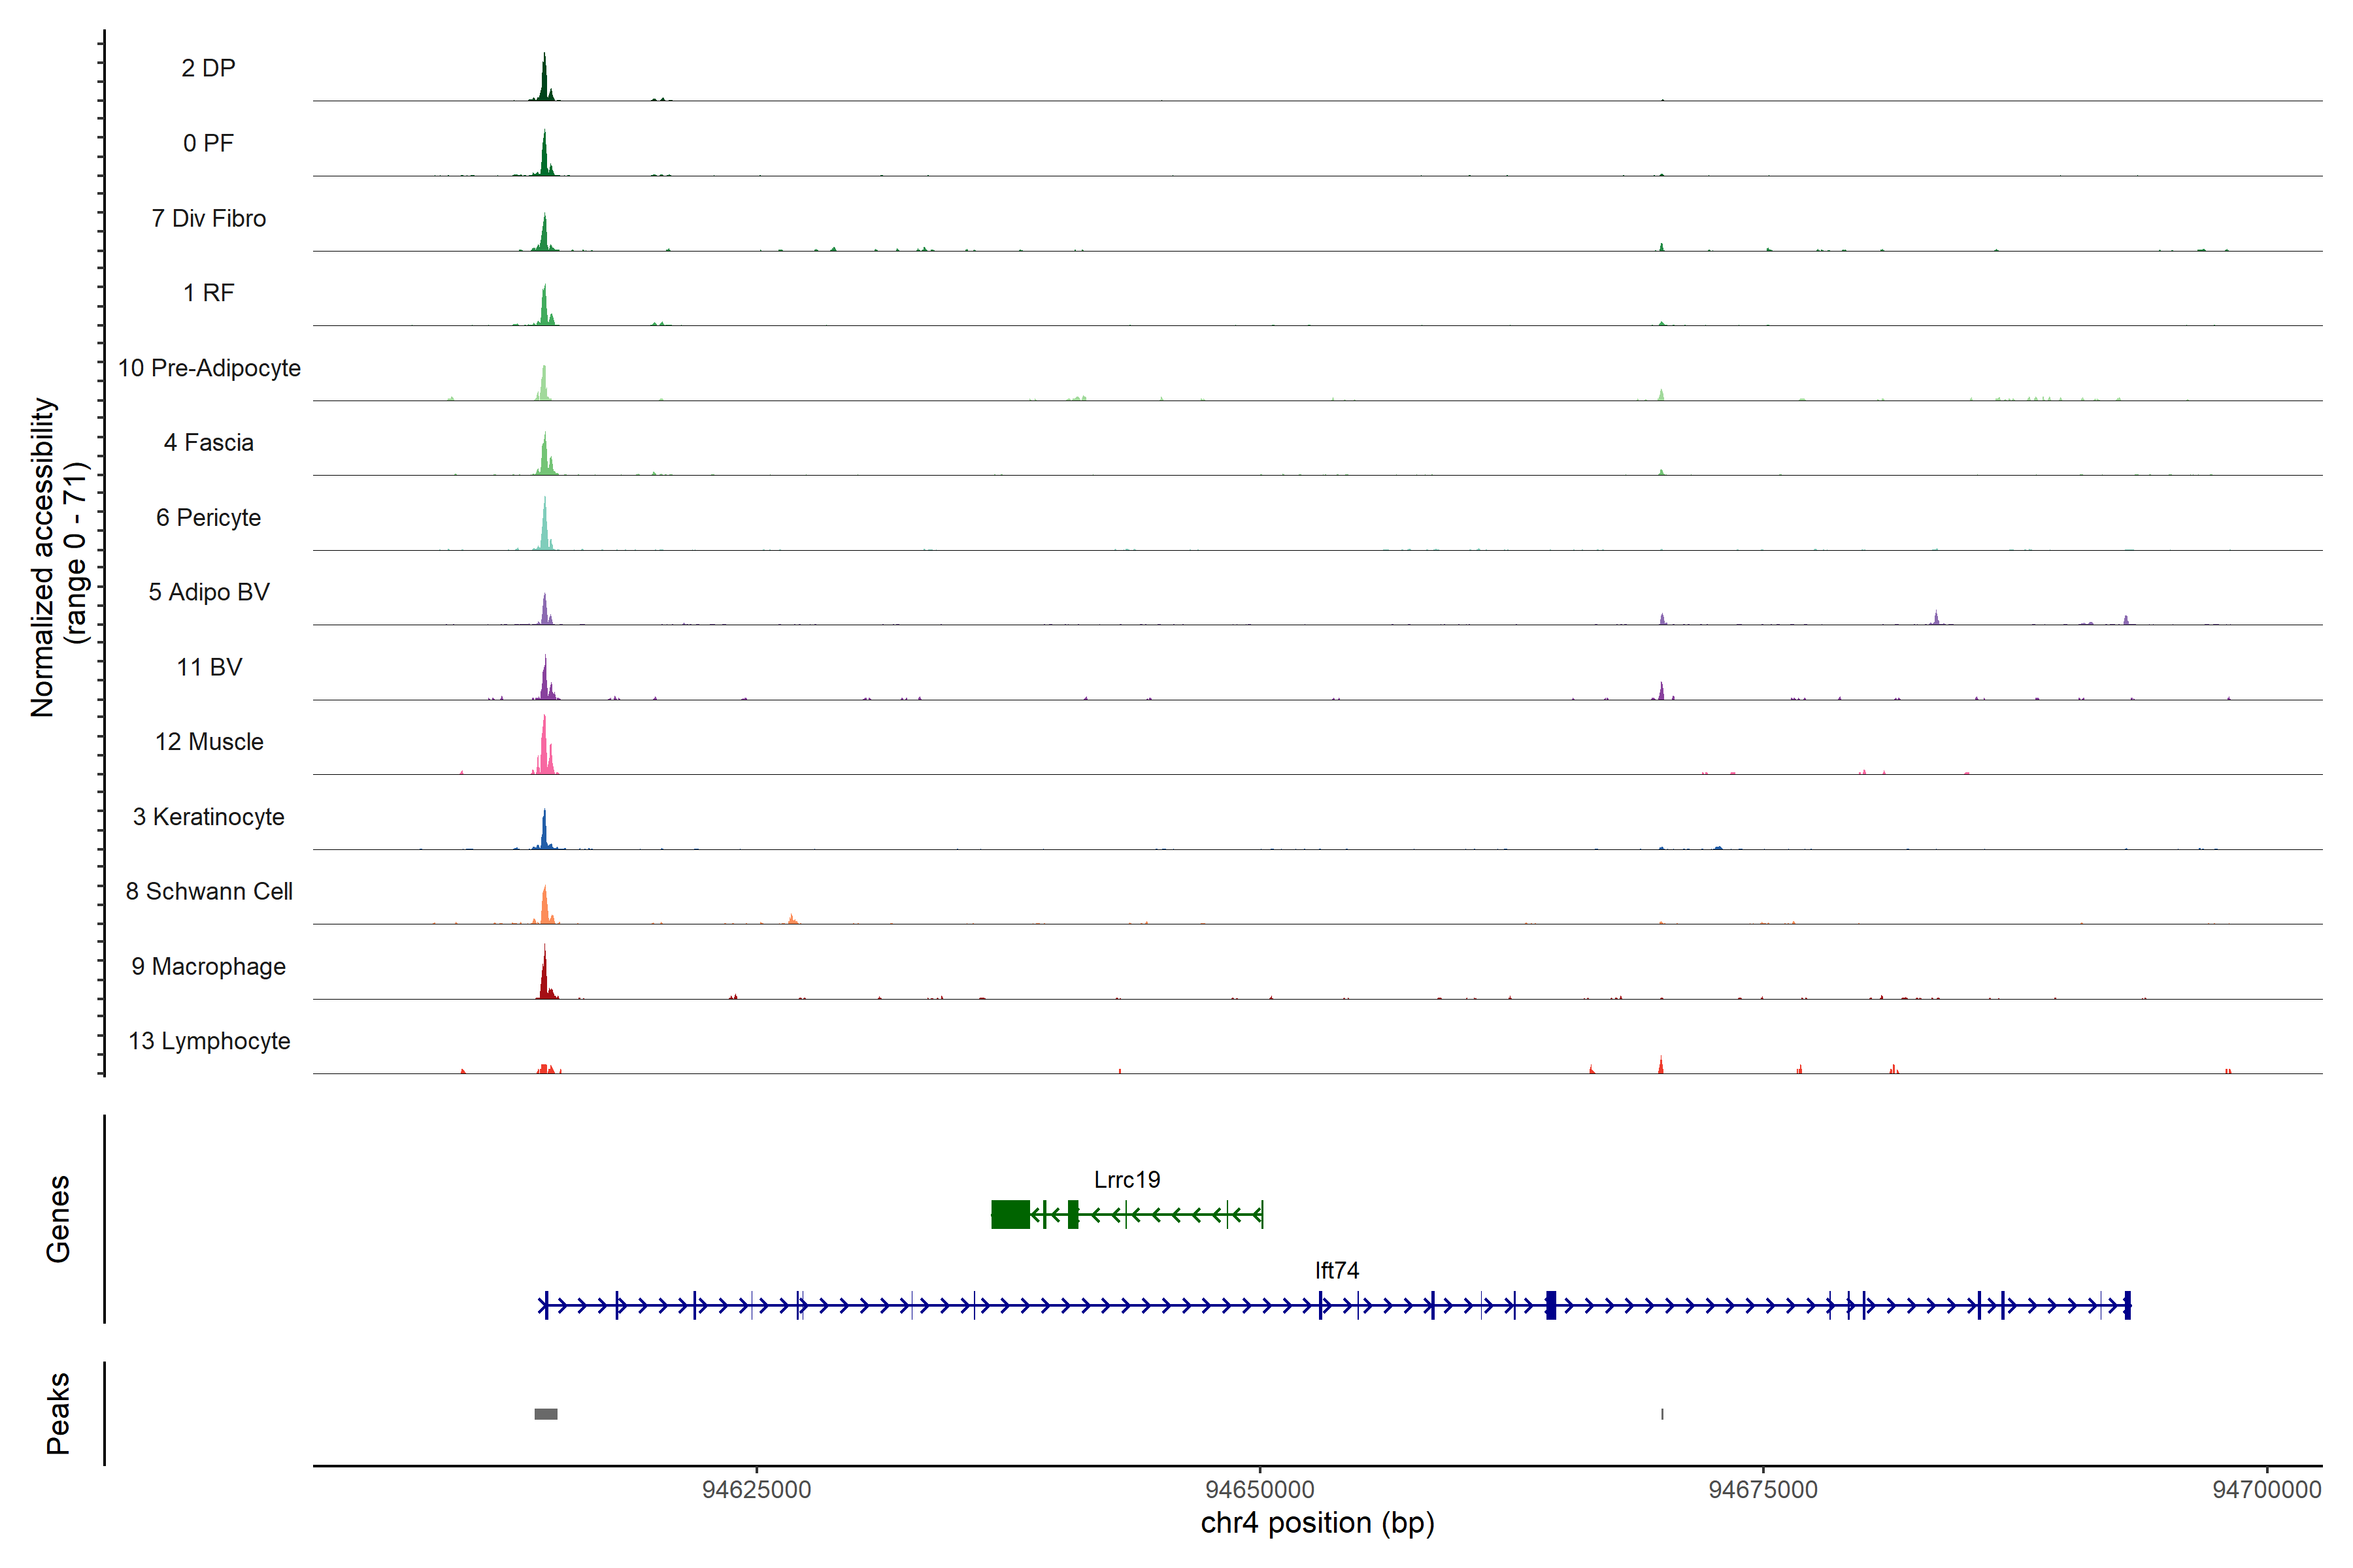
Task: Click the 94650000 axis tick label
Action: (1260, 1489)
